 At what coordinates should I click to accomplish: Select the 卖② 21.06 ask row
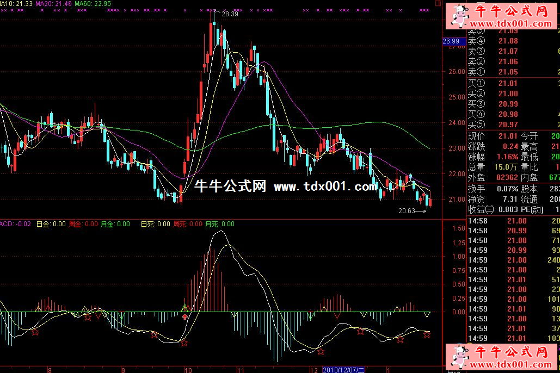pyautogui.click(x=514, y=62)
